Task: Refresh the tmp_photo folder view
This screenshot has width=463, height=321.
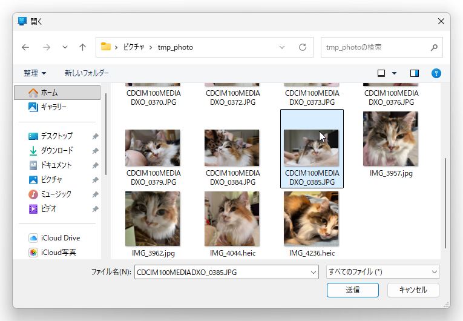Action: tap(303, 47)
